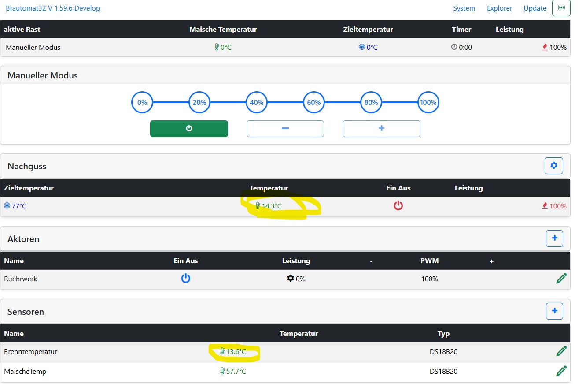This screenshot has width=586, height=387.
Task: Add a new actor with plus icon
Action: [x=554, y=238]
